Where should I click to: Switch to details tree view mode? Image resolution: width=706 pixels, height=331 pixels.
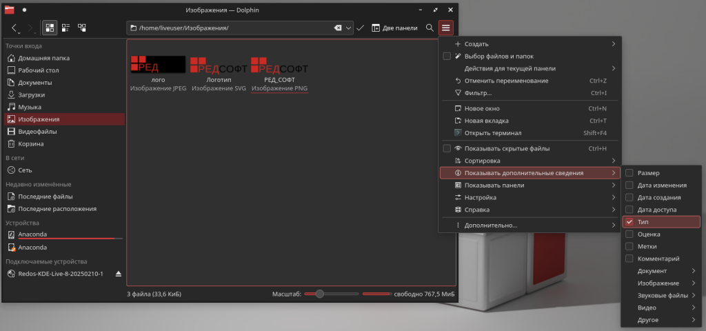pyautogui.click(x=82, y=28)
